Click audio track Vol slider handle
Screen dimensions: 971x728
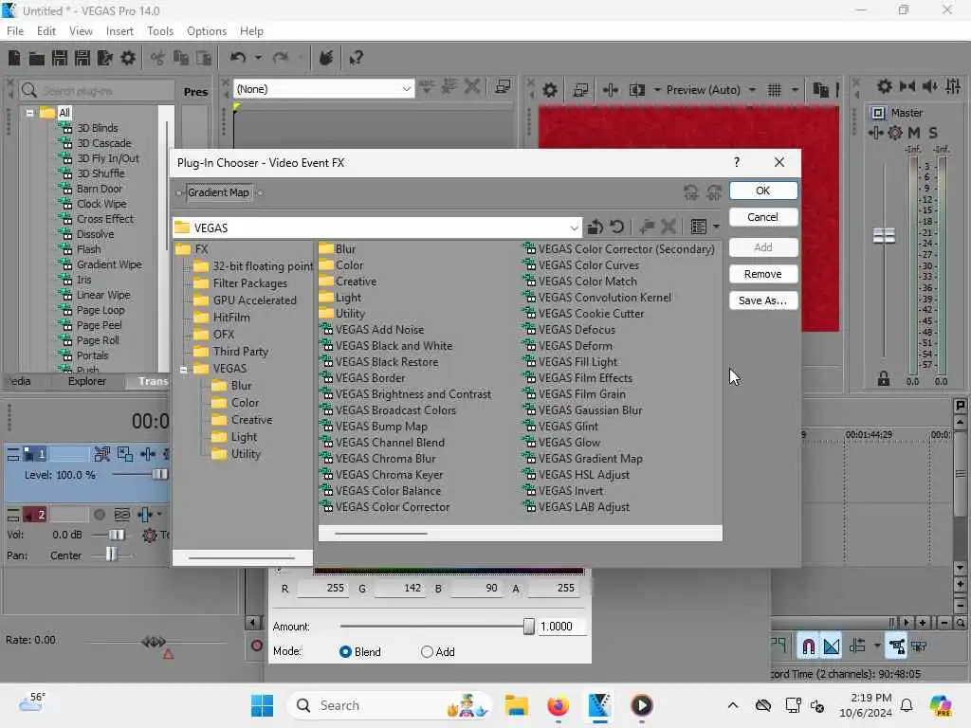(x=117, y=535)
